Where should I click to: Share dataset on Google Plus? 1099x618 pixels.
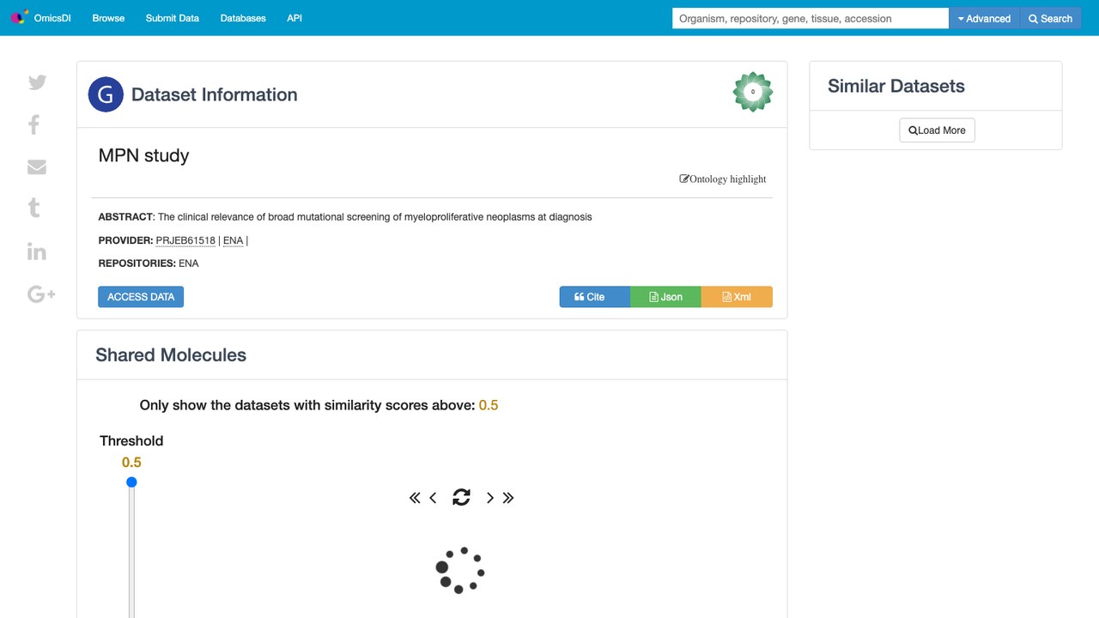click(41, 294)
